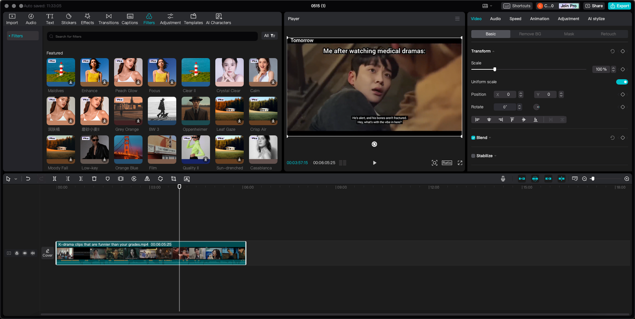The width and height of the screenshot is (635, 319).
Task: Enter fullscreen preview mode
Action: [460, 162]
